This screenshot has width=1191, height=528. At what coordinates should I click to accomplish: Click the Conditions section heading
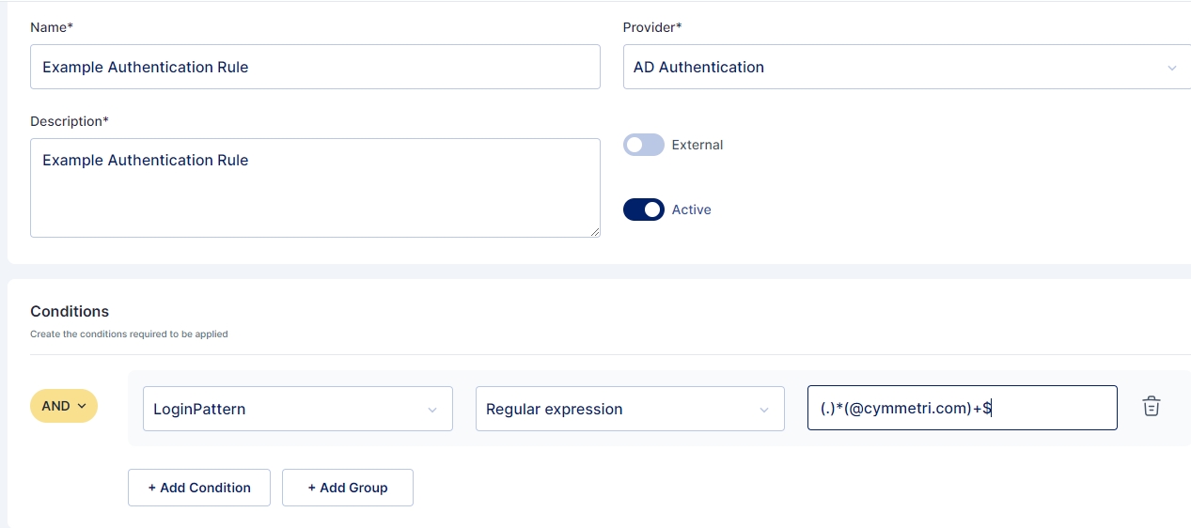pos(70,311)
